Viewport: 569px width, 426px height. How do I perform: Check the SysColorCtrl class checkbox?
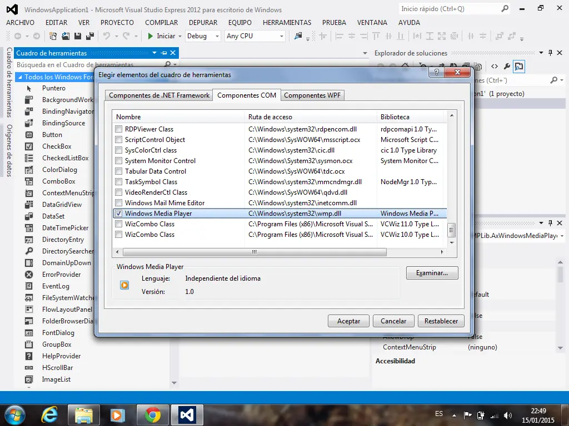pyautogui.click(x=119, y=150)
